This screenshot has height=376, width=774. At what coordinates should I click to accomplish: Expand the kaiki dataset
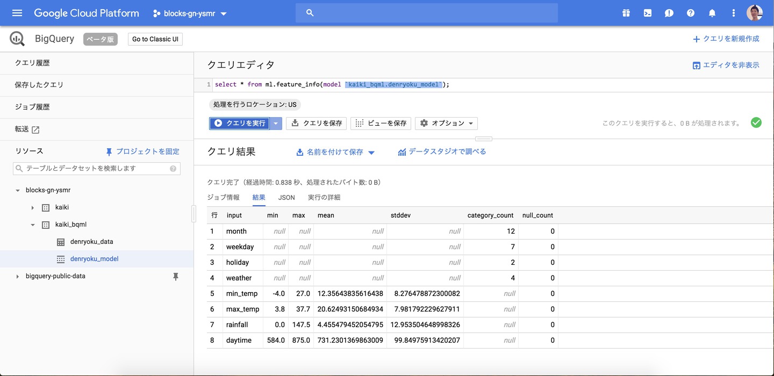tap(33, 207)
